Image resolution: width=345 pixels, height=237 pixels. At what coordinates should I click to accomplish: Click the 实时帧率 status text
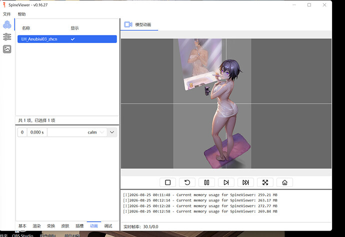[x=141, y=226]
